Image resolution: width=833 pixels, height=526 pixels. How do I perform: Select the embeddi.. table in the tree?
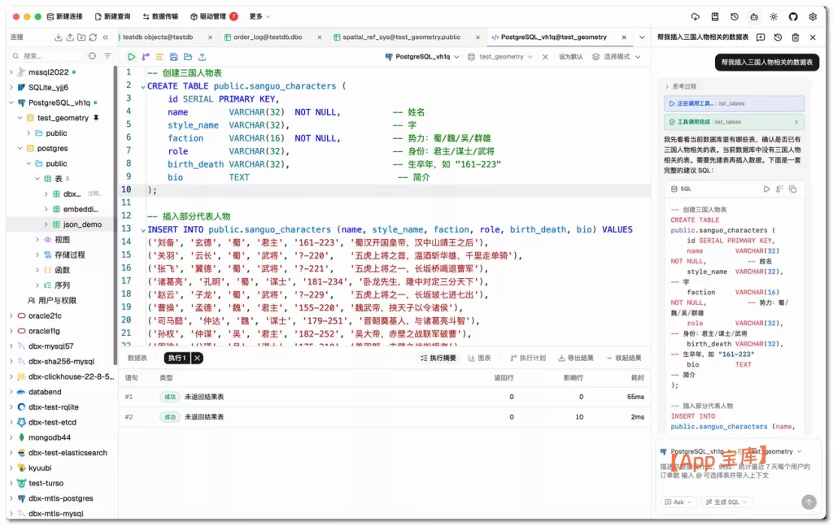click(81, 209)
